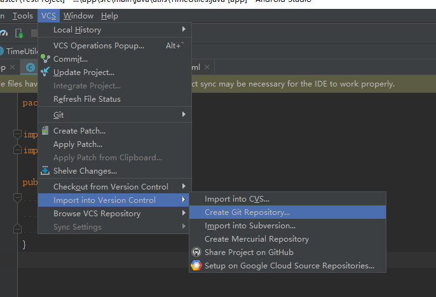Click the Google Cloud icon
Image resolution: width=436 pixels, height=297 pixels.
(x=196, y=265)
